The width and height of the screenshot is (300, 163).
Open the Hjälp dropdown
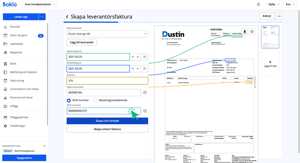pyautogui.click(x=274, y=4)
